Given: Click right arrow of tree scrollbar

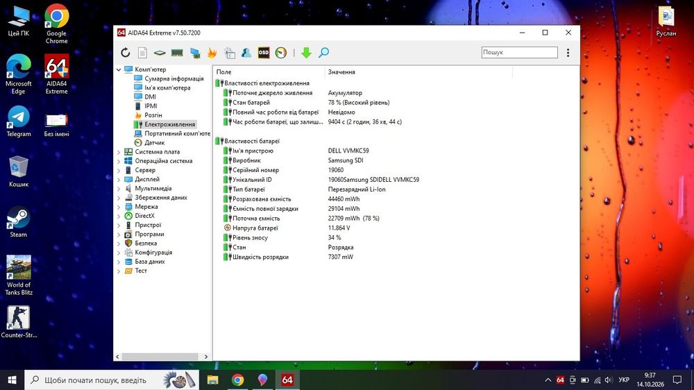Looking at the screenshot, I should pos(206,357).
